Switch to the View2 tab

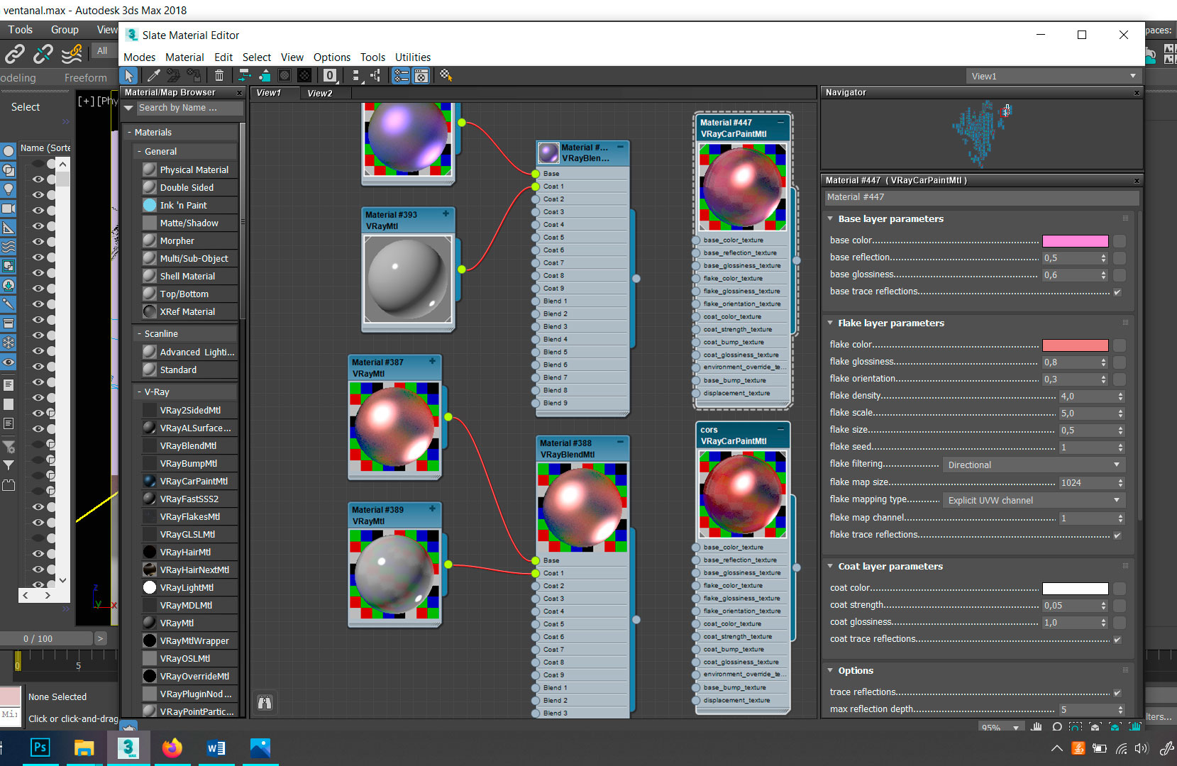click(x=319, y=93)
